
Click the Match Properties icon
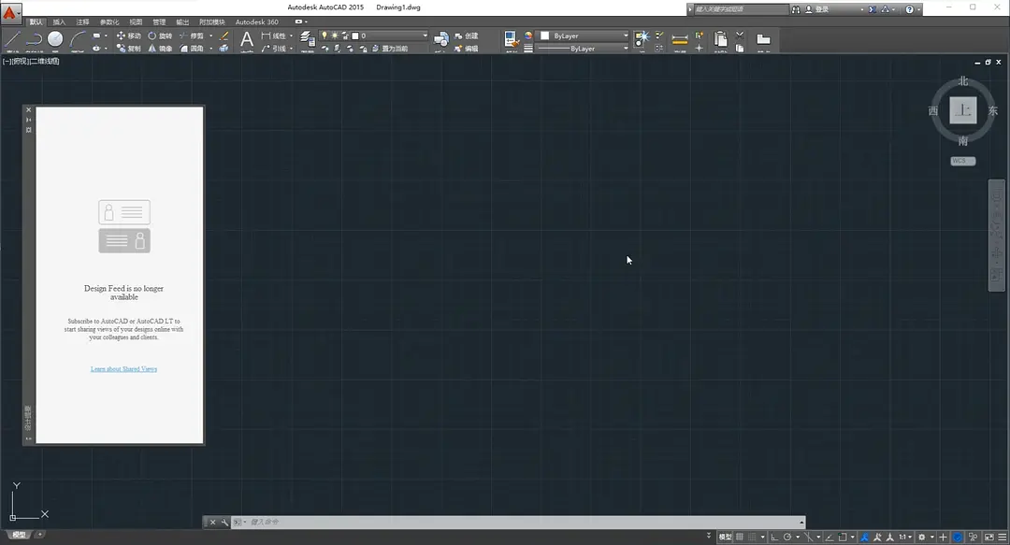(x=512, y=39)
